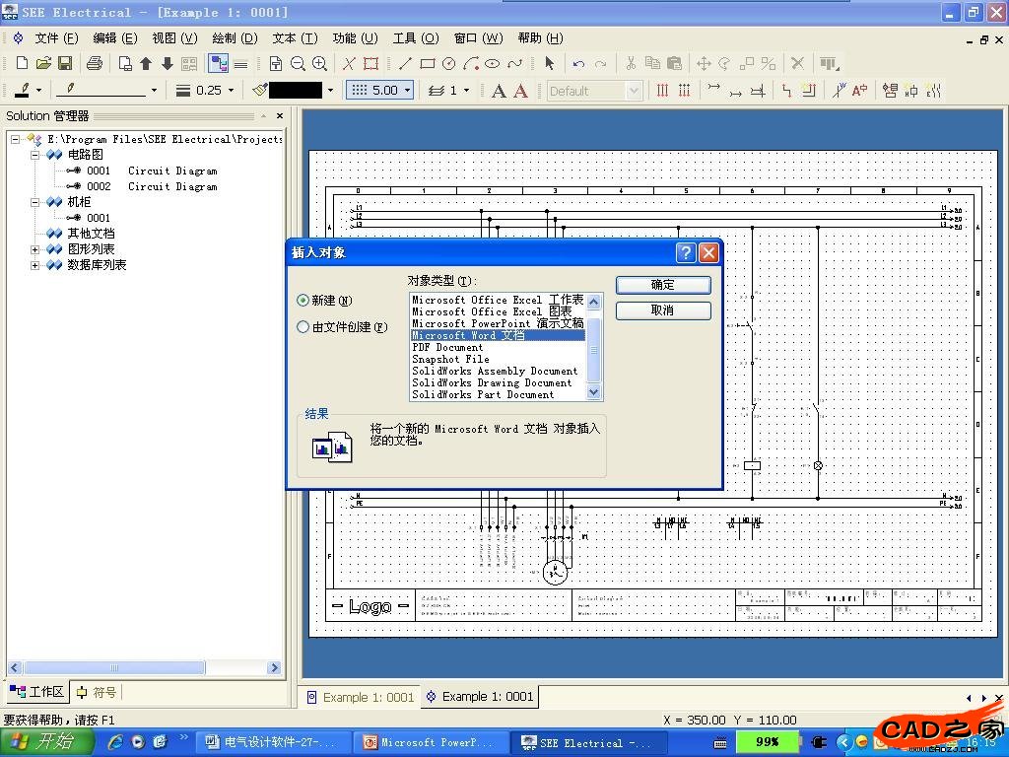Toggle the Solution manager tree view icon
Image resolution: width=1009 pixels, height=757 pixels.
pos(218,63)
